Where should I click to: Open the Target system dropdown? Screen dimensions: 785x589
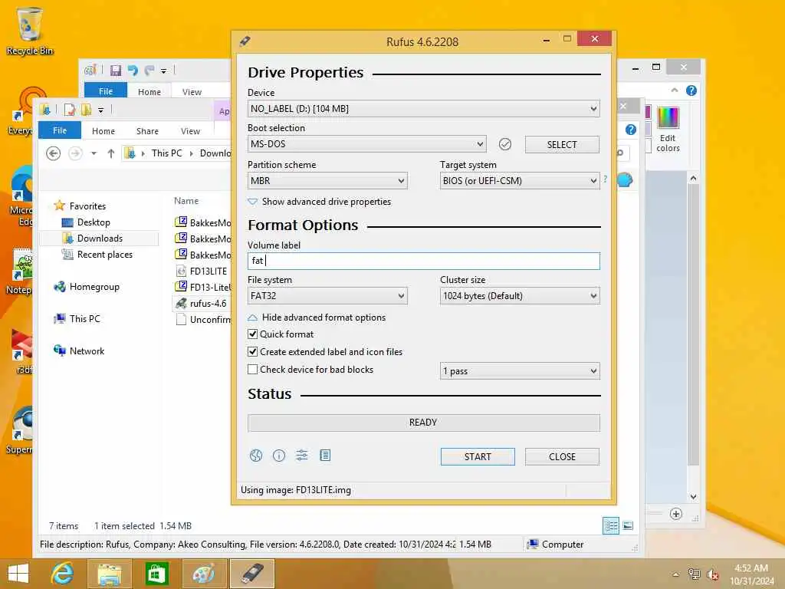click(520, 181)
